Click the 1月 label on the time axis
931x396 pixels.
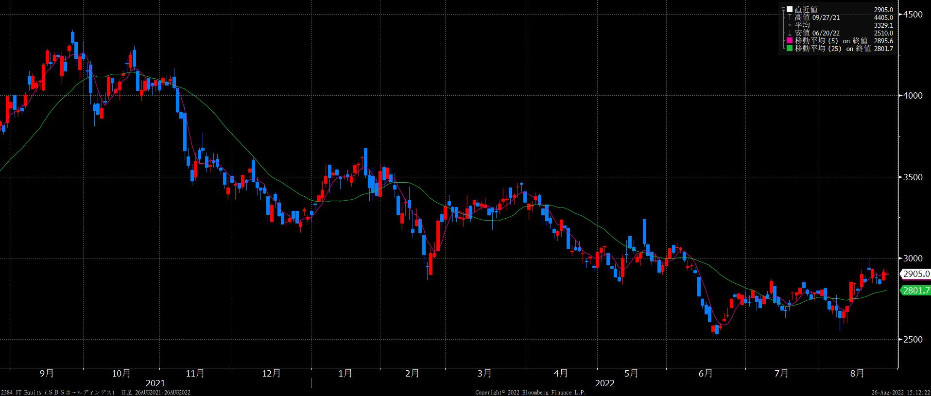[345, 373]
